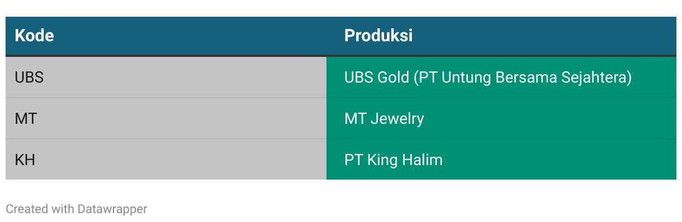
Task: Select the UBS code cell
Action: point(166,77)
